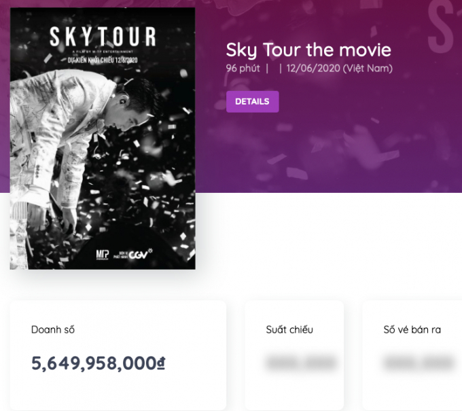Select the Số vé bán ra label
462x411 pixels.
coord(412,329)
